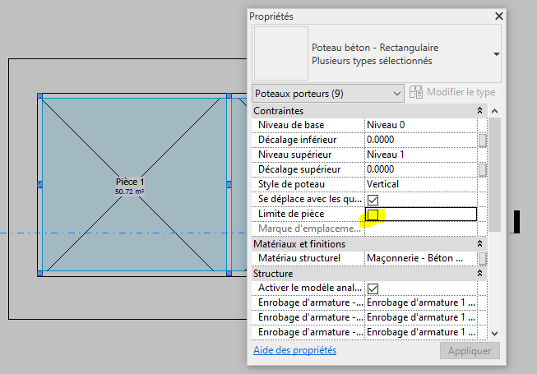537x374 pixels.
Task: Click the Niveau de base value field
Action: (419, 125)
